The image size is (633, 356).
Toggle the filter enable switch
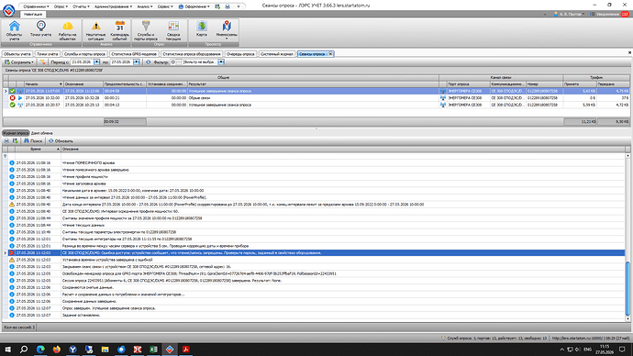[176, 62]
